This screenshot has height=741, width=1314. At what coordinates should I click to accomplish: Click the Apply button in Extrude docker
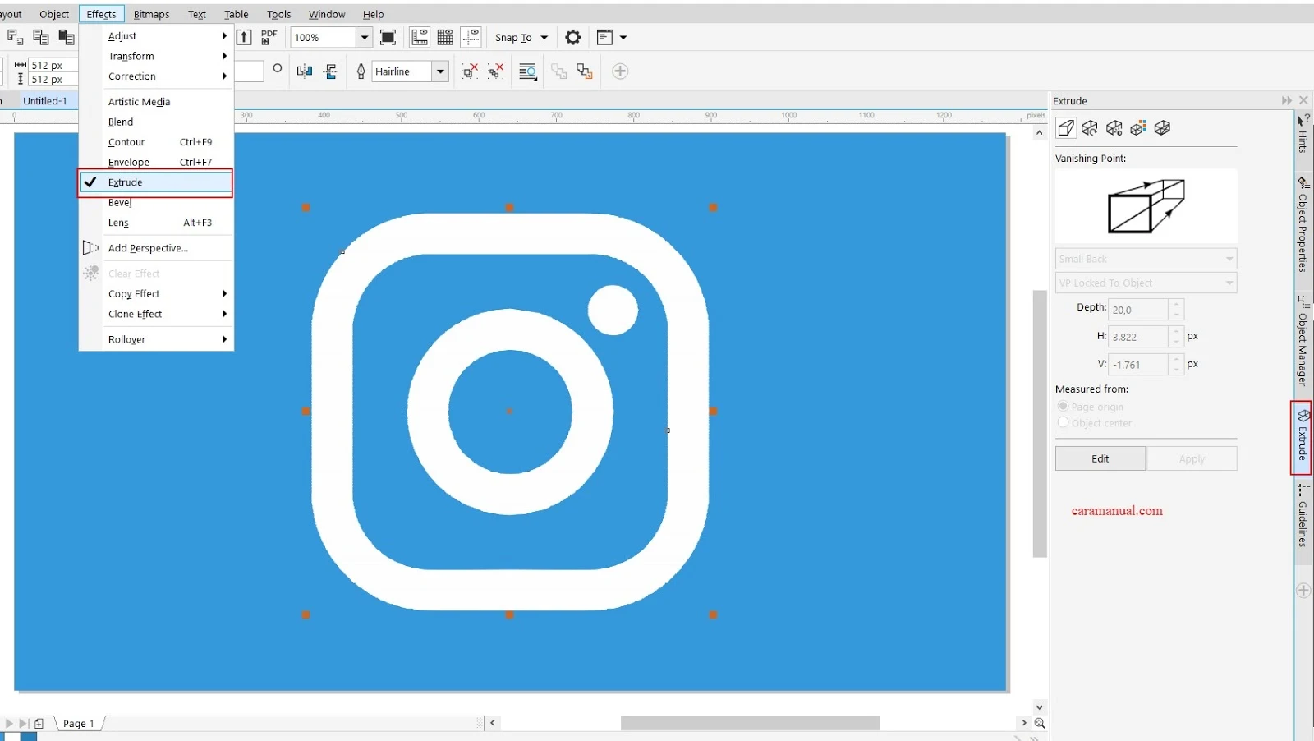(1192, 458)
